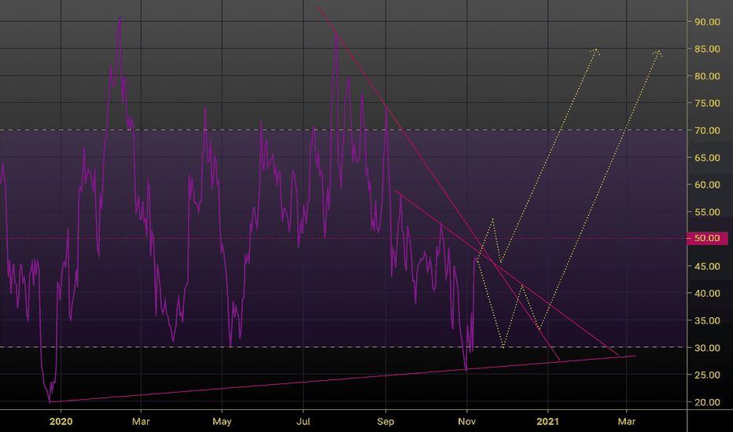Click the 75.00 price axis label
The image size is (733, 432).
pos(707,103)
